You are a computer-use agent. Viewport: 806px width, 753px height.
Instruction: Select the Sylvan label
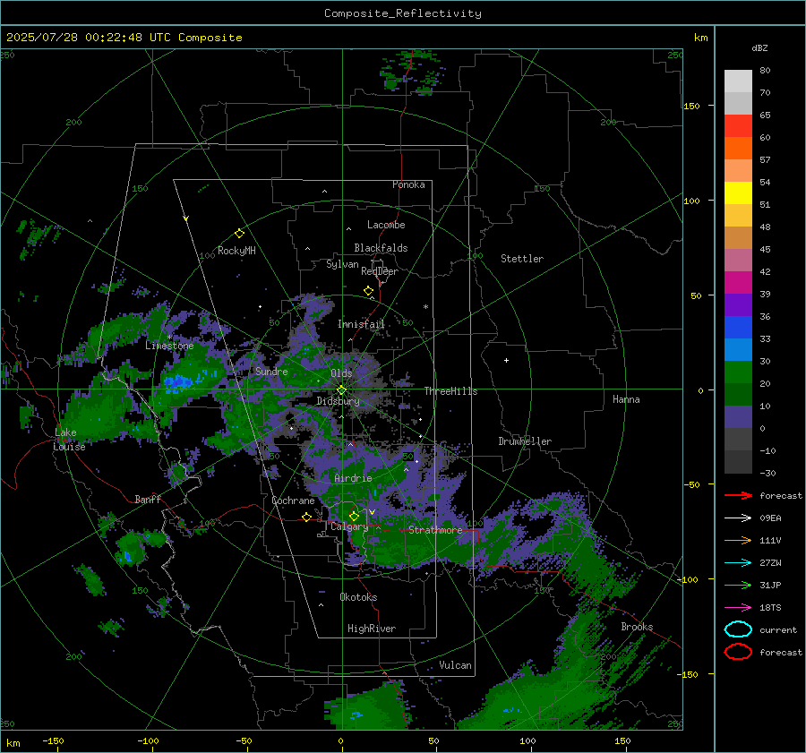(x=342, y=264)
